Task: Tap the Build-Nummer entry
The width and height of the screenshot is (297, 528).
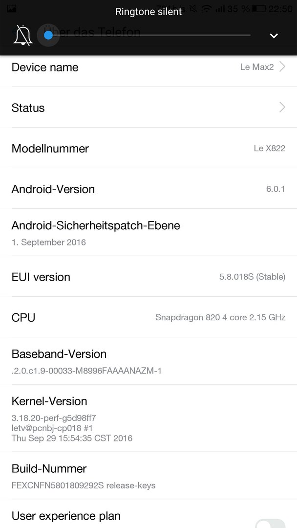Action: [x=148, y=476]
